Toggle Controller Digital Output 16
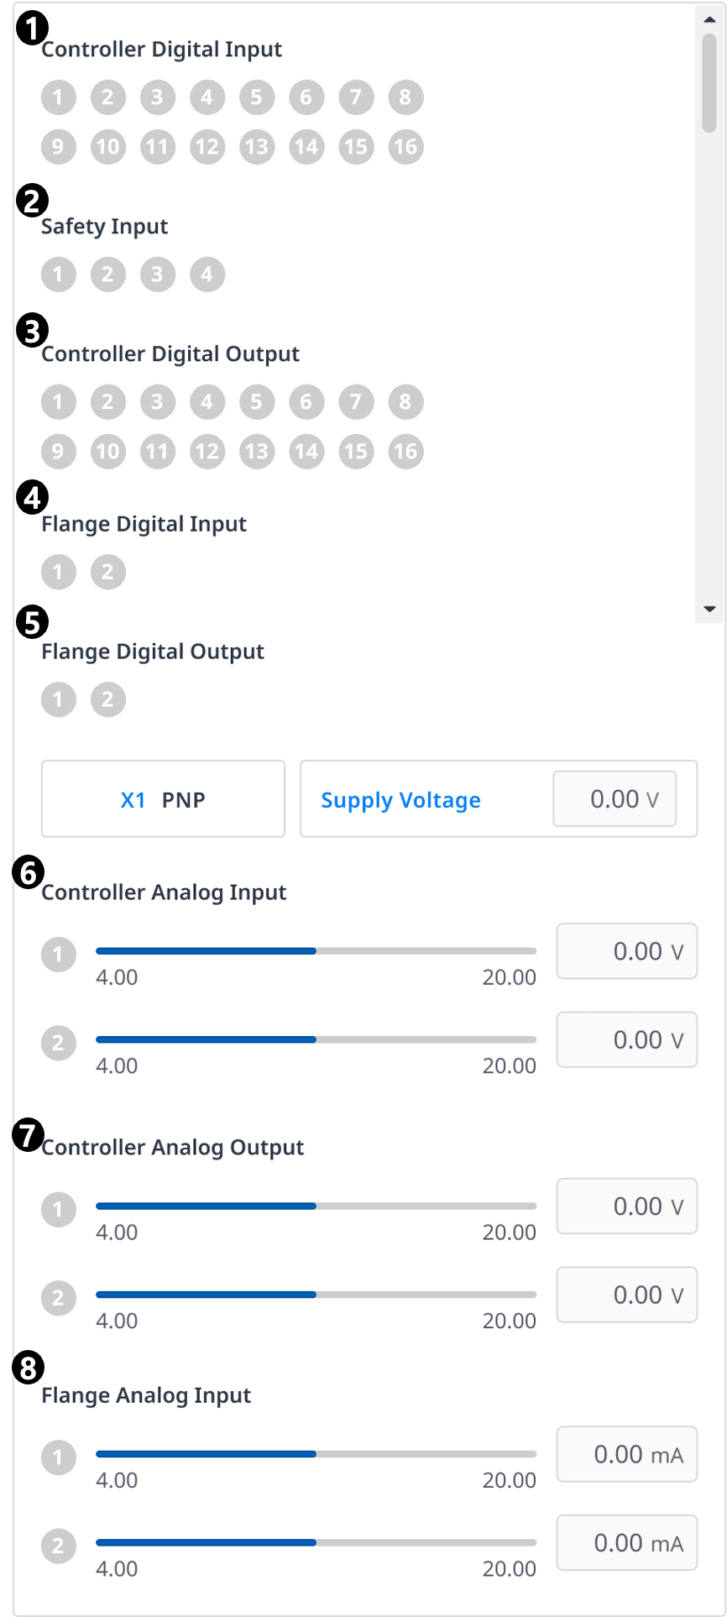 405,452
